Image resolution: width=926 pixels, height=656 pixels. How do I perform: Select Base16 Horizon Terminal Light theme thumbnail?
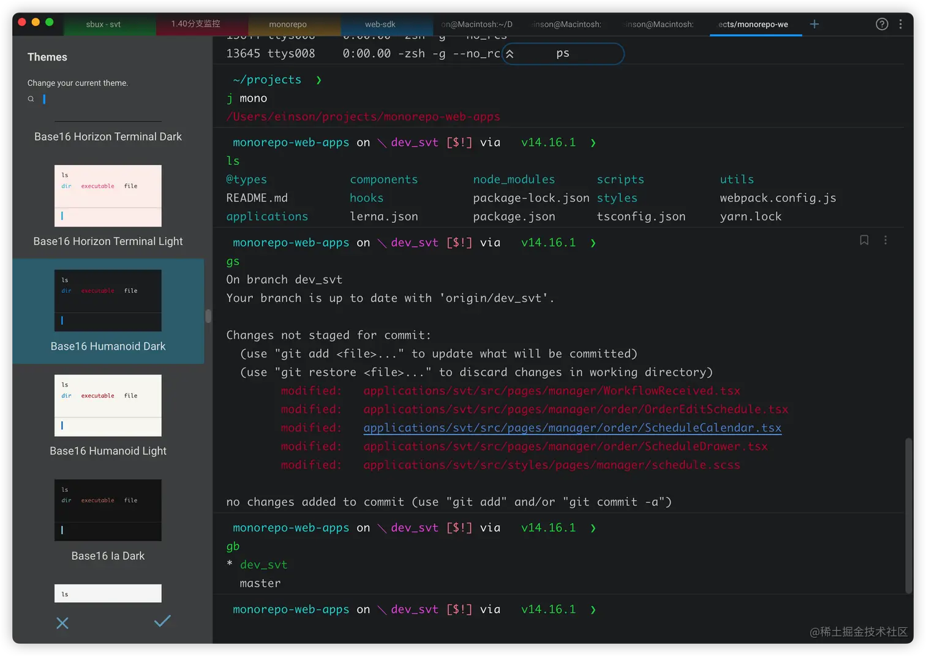[108, 195]
